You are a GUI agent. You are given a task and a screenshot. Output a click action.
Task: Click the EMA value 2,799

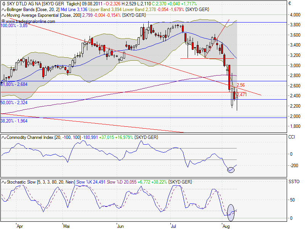87,15
